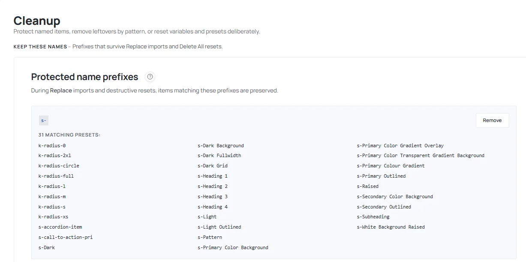Click the 31 MATCHING PRESETS label
526x262 pixels.
(x=69, y=135)
